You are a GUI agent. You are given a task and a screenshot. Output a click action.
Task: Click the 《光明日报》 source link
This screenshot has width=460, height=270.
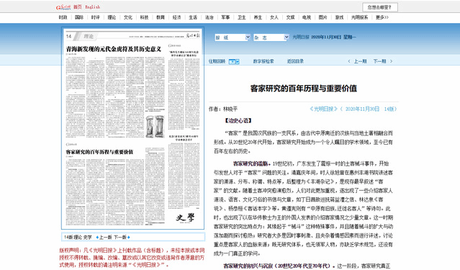pos(324,109)
